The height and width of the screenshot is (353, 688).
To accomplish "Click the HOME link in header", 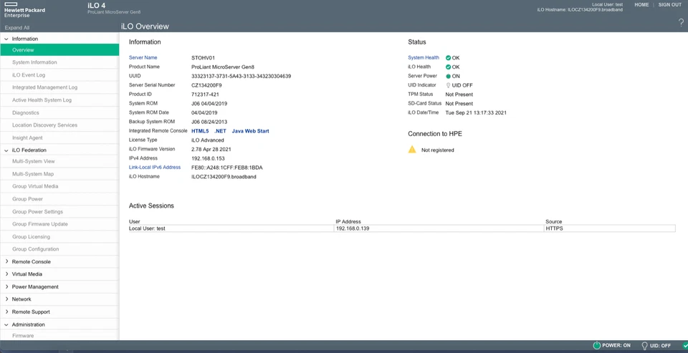I will 641,5.
